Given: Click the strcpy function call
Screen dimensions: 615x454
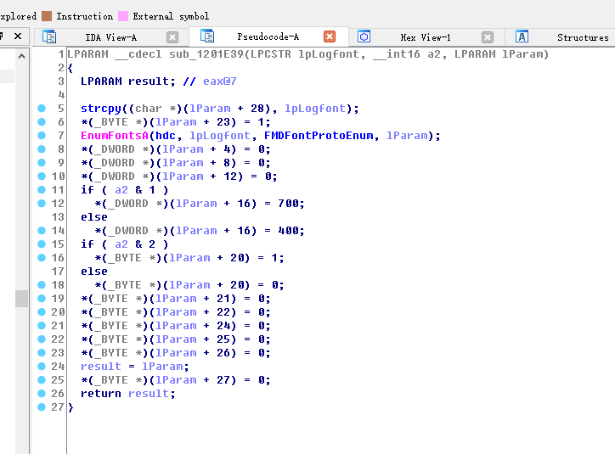Looking at the screenshot, I should 101,109.
